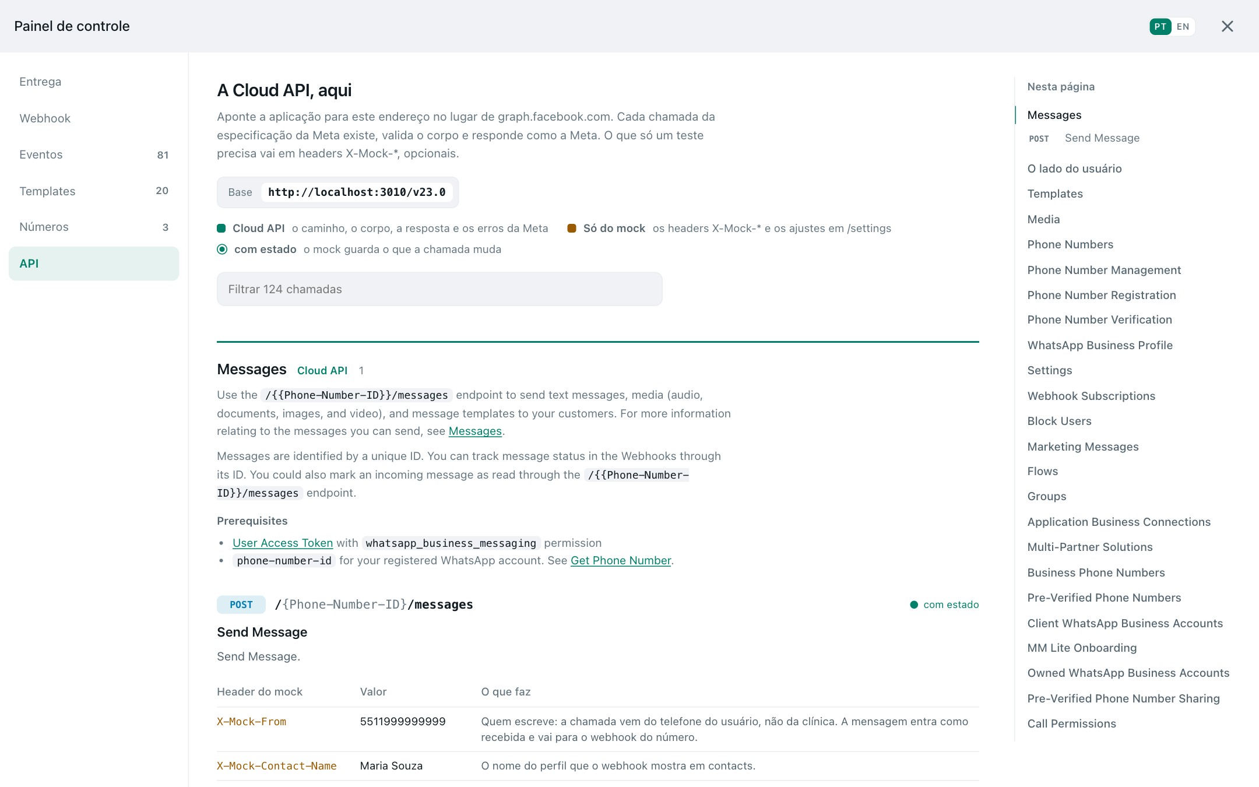Jump to Phone Number Verification section
Image resolution: width=1259 pixels, height=787 pixels.
pos(1099,320)
